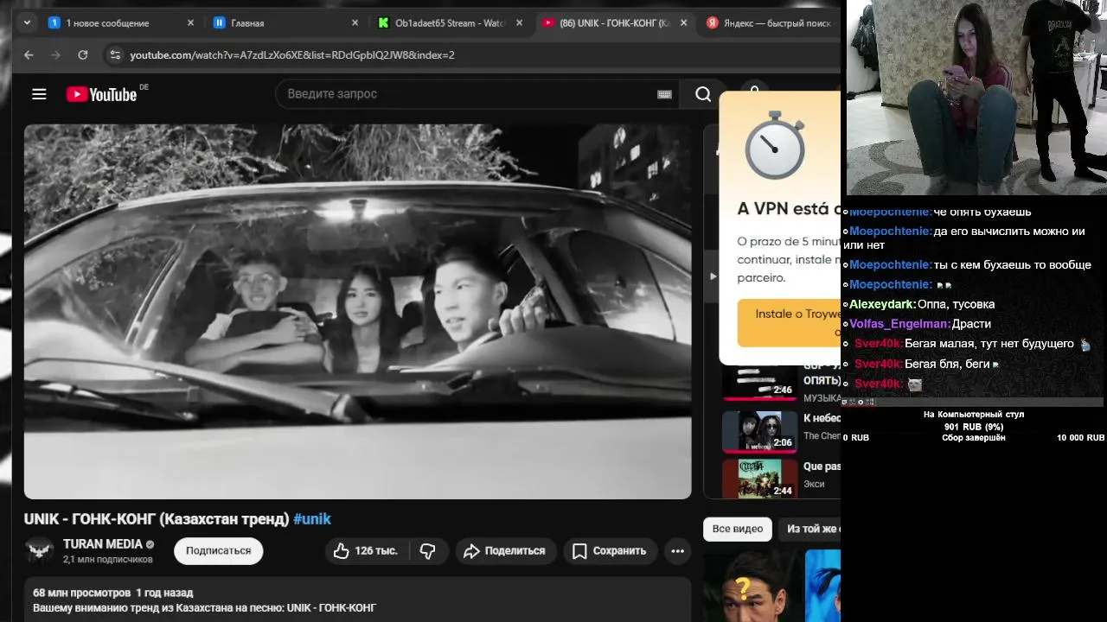This screenshot has height=622, width=1107.
Task: Click chat message 'Бегая малая, тут нет будущего'
Action: pyautogui.click(x=989, y=344)
